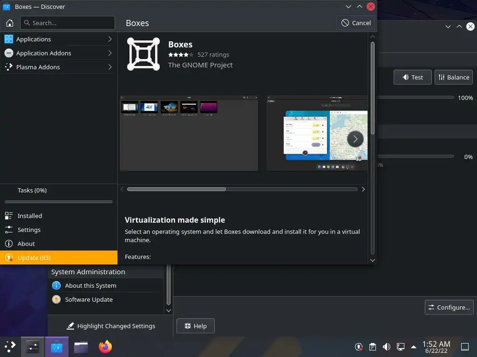Click the 'Virtualization made simple' heading

[175, 220]
